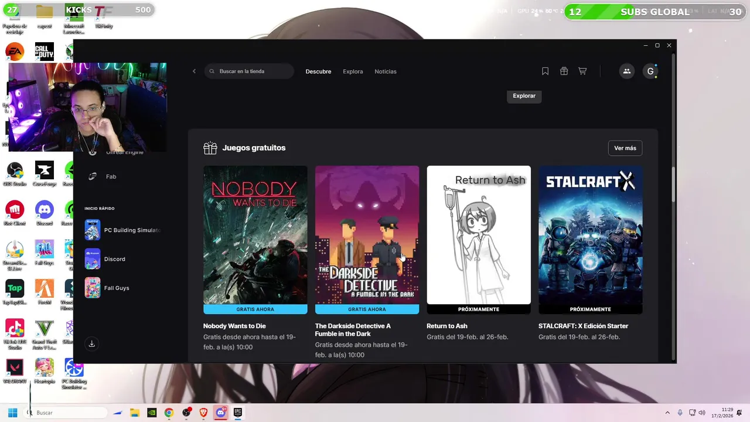Open the Descubre tab
Viewport: 750px width, 422px height.
pos(318,72)
